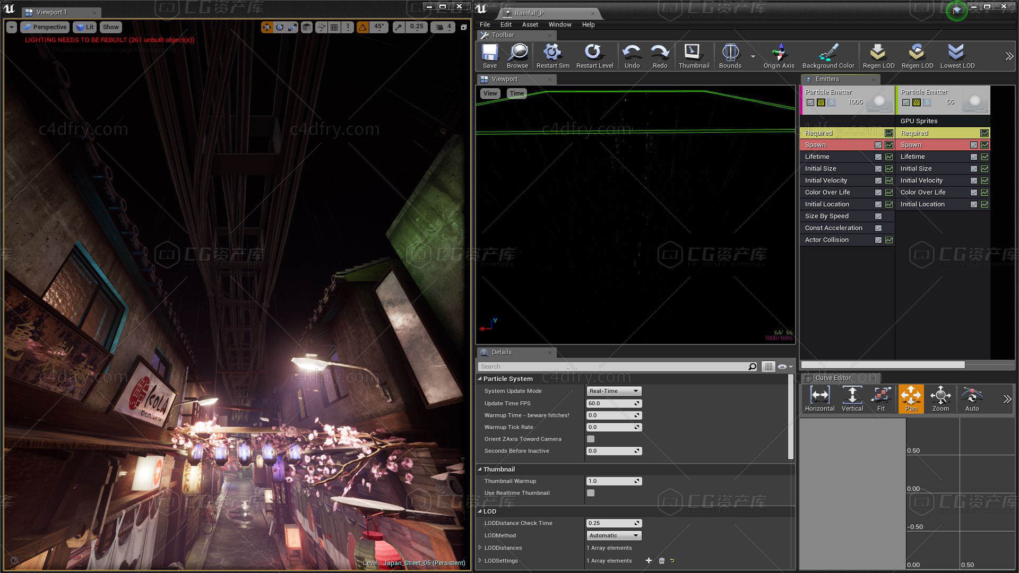The width and height of the screenshot is (1019, 573).
Task: Select the translate gizmo in level viewport
Action: (x=267, y=27)
